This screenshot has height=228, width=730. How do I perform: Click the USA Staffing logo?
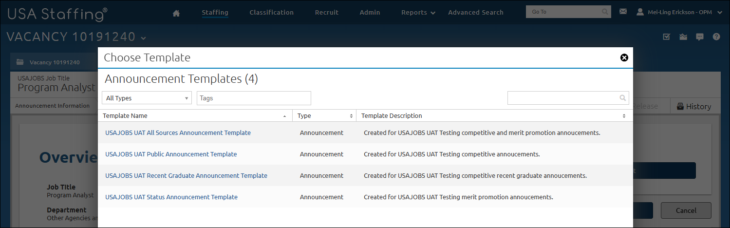(x=57, y=14)
